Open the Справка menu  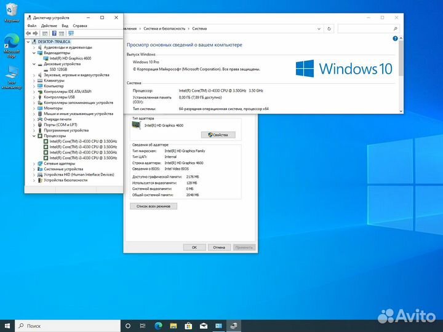coord(80,26)
